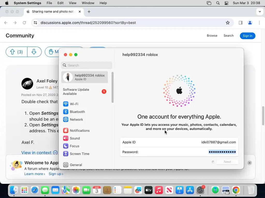Open Chrome profile icon

250,23
